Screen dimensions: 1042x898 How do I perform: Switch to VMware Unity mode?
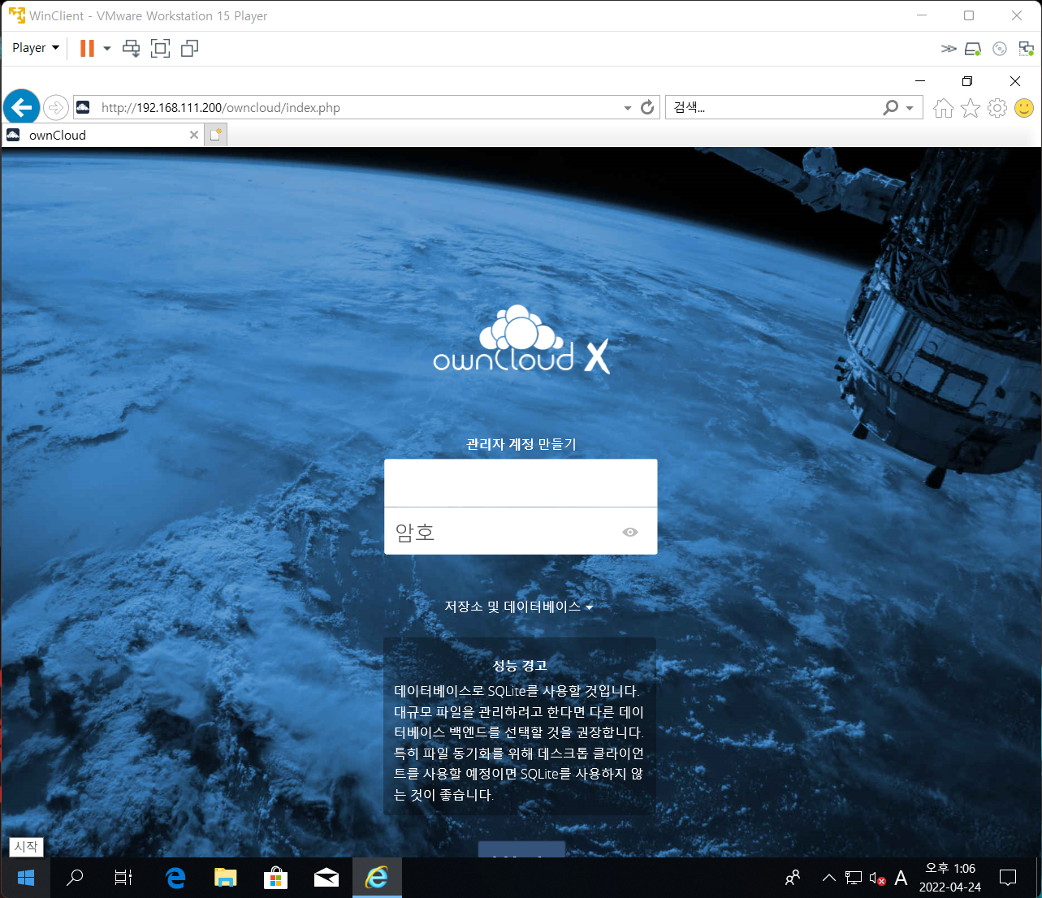pos(189,49)
